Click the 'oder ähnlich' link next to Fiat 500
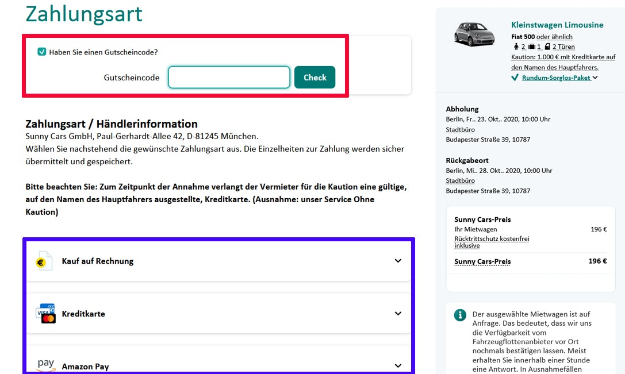The image size is (625, 374). pyautogui.click(x=554, y=37)
